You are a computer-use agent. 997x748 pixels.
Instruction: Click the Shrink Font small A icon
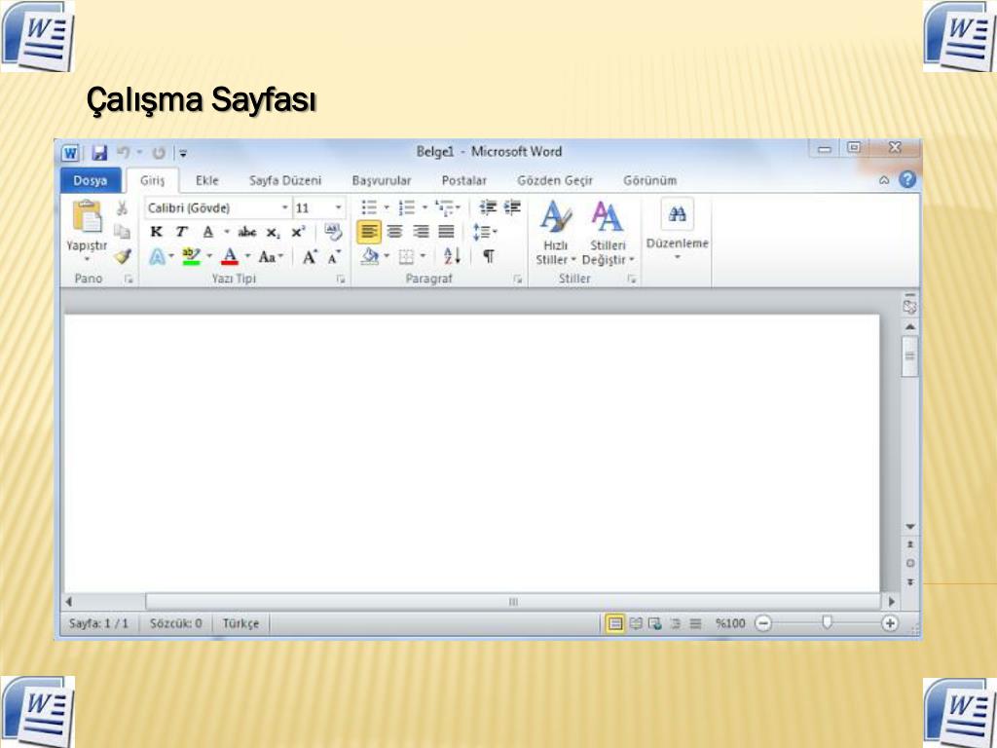click(x=334, y=257)
